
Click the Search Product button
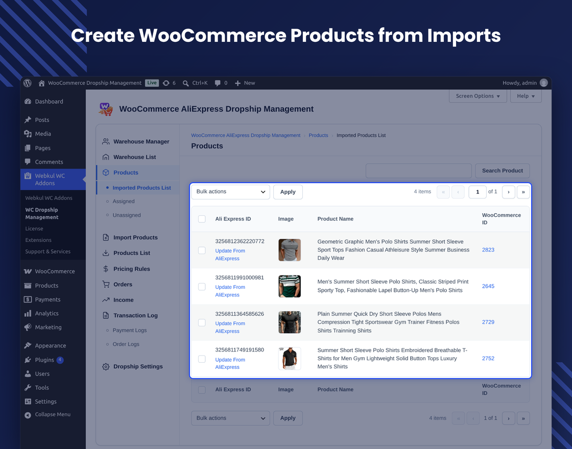coord(503,170)
